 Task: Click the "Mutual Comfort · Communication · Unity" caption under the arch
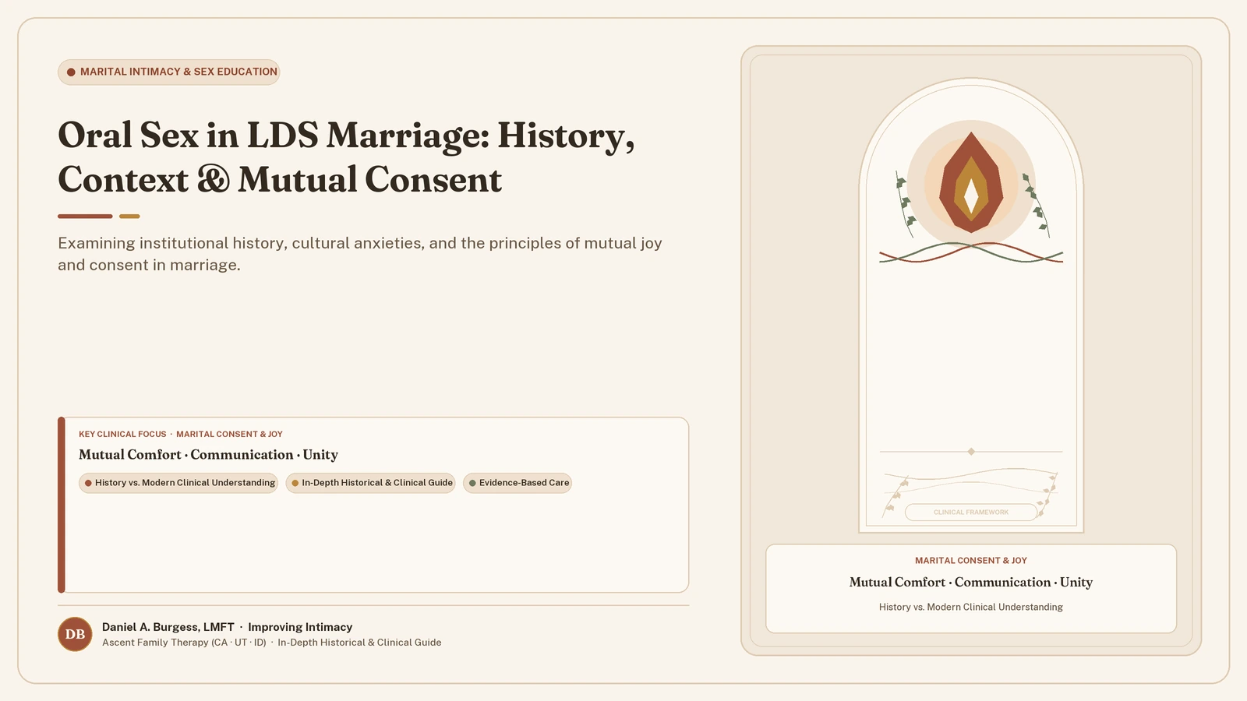971,583
